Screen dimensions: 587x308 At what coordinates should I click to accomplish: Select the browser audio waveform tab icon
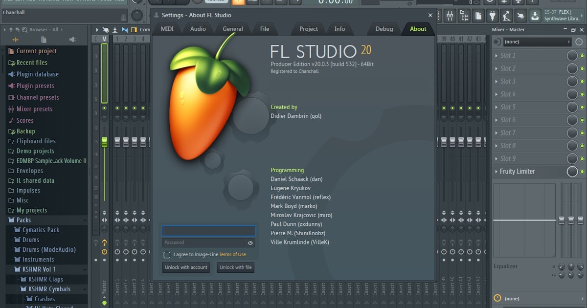click(15, 40)
